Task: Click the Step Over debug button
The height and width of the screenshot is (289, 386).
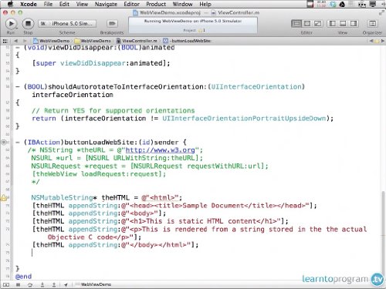Action: (x=30, y=284)
